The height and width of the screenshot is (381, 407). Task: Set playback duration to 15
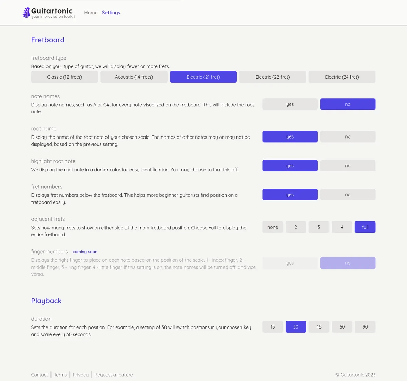click(273, 327)
